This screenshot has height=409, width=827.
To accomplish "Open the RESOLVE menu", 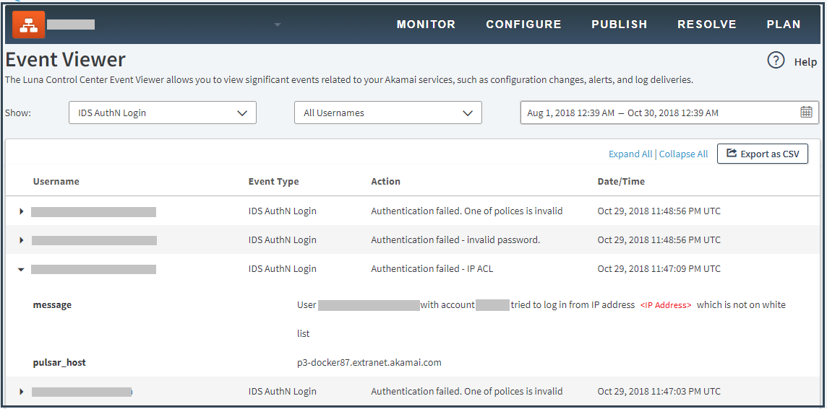I will click(706, 25).
